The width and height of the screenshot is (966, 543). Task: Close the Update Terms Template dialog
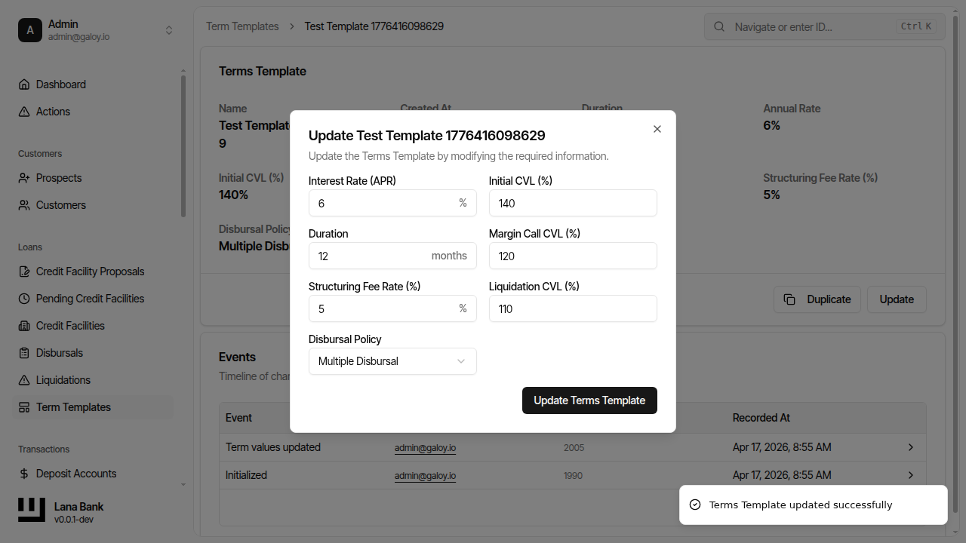click(x=657, y=129)
